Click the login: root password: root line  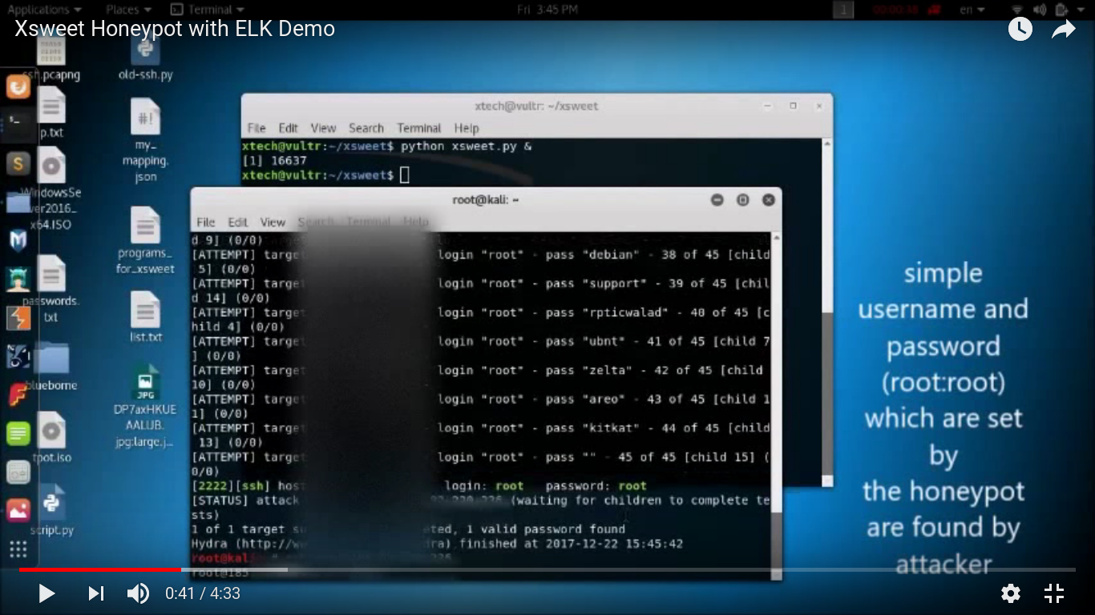(419, 486)
